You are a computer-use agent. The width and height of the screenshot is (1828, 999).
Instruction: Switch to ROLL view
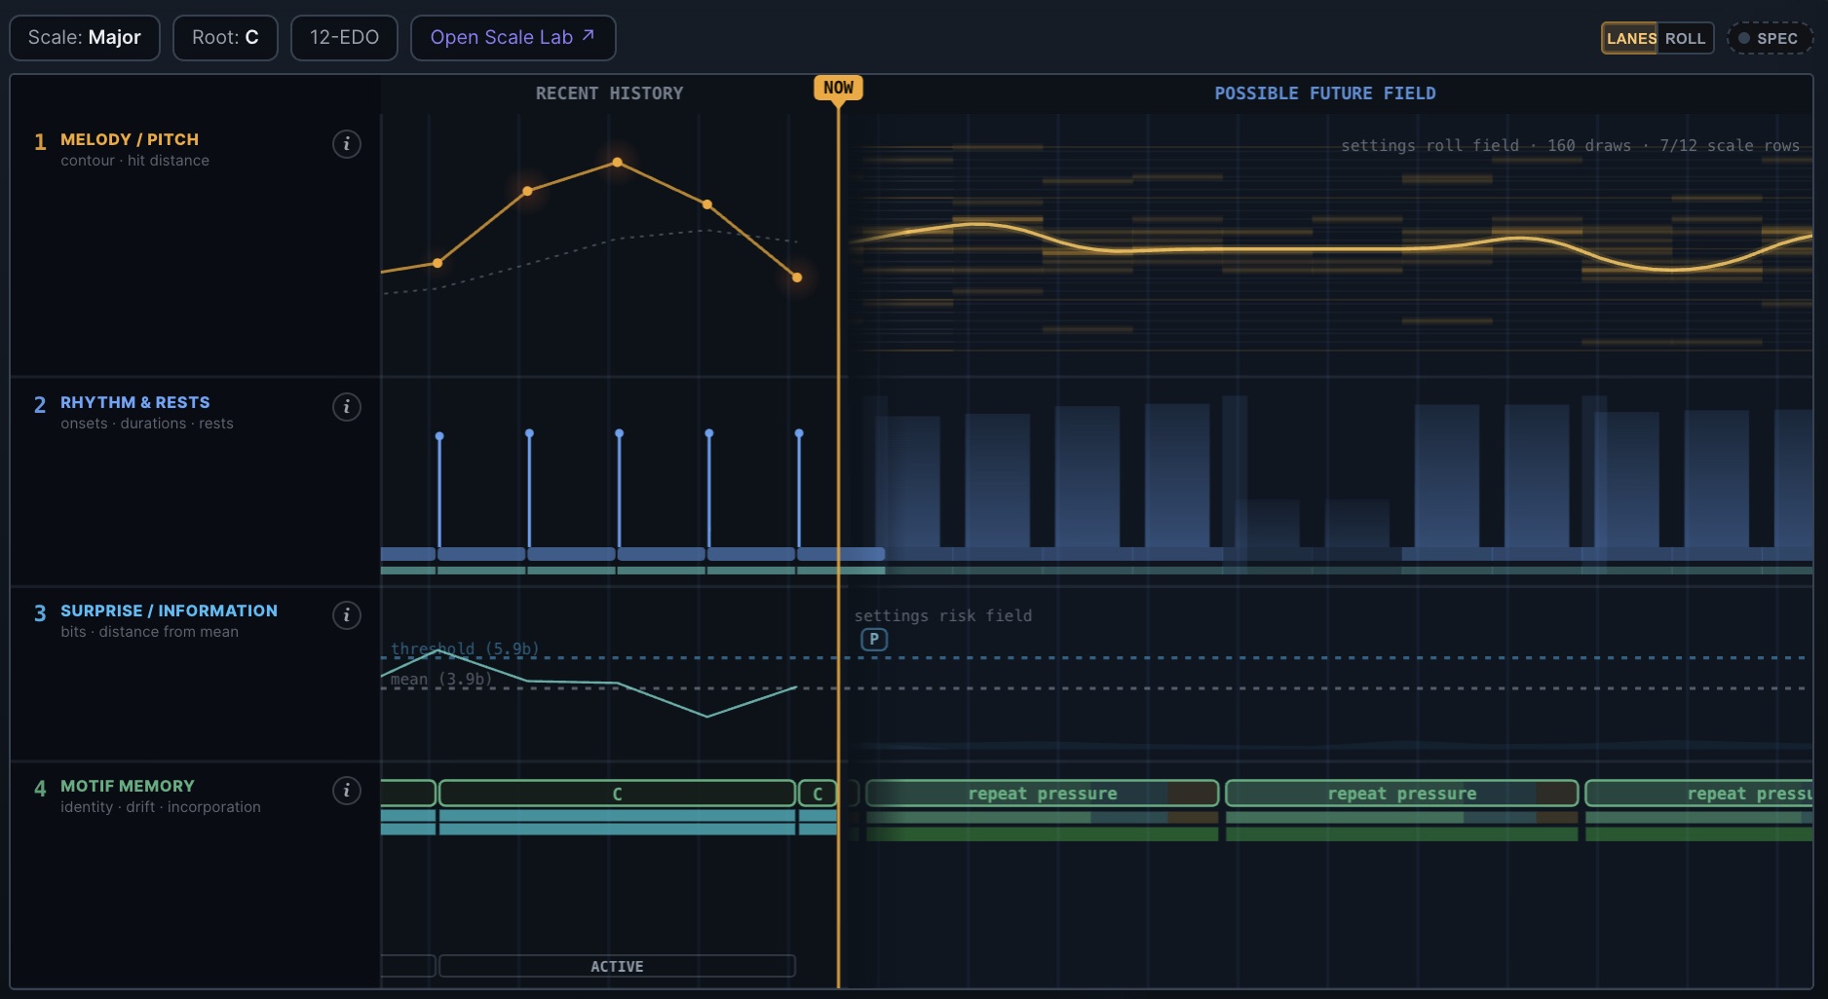tap(1685, 38)
